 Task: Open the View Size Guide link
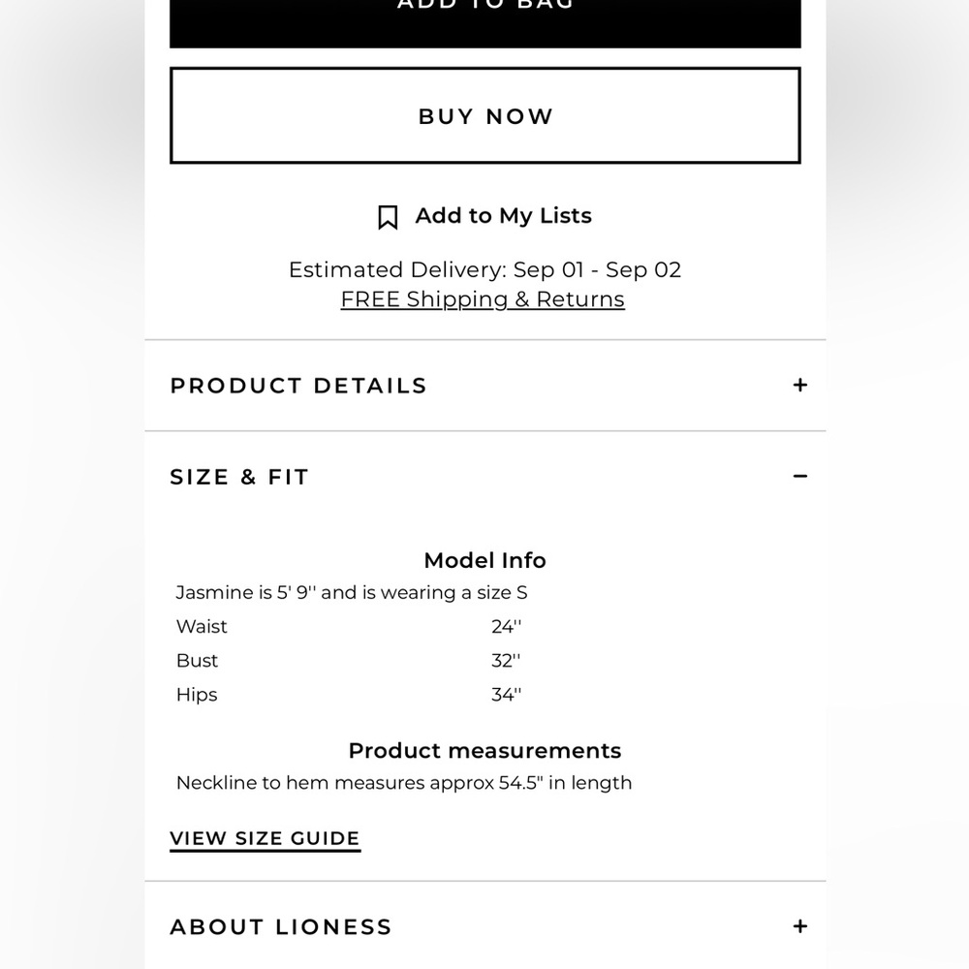point(266,838)
